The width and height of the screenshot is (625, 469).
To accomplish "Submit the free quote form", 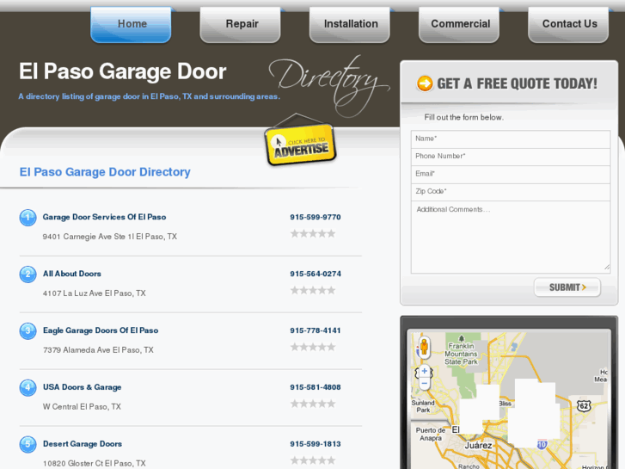I will click(x=567, y=287).
